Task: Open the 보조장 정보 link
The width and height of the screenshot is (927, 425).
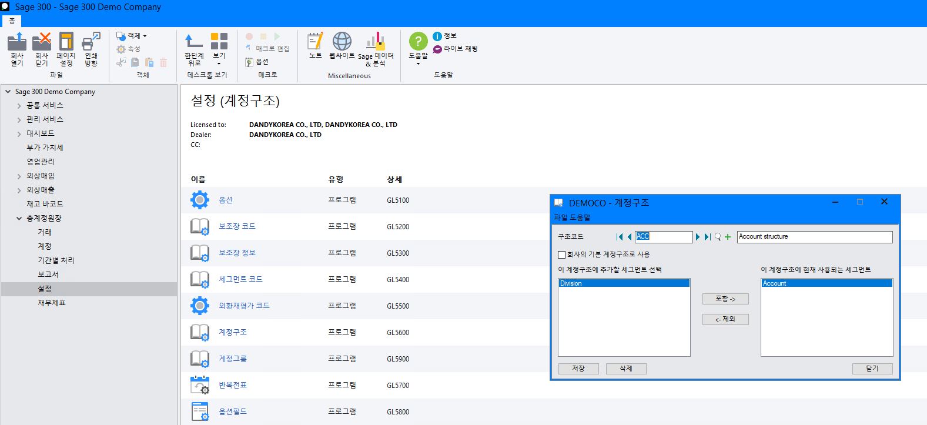Action: pyautogui.click(x=237, y=253)
